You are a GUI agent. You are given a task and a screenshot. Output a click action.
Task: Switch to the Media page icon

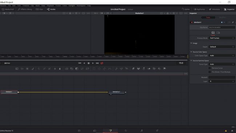coord(79,130)
